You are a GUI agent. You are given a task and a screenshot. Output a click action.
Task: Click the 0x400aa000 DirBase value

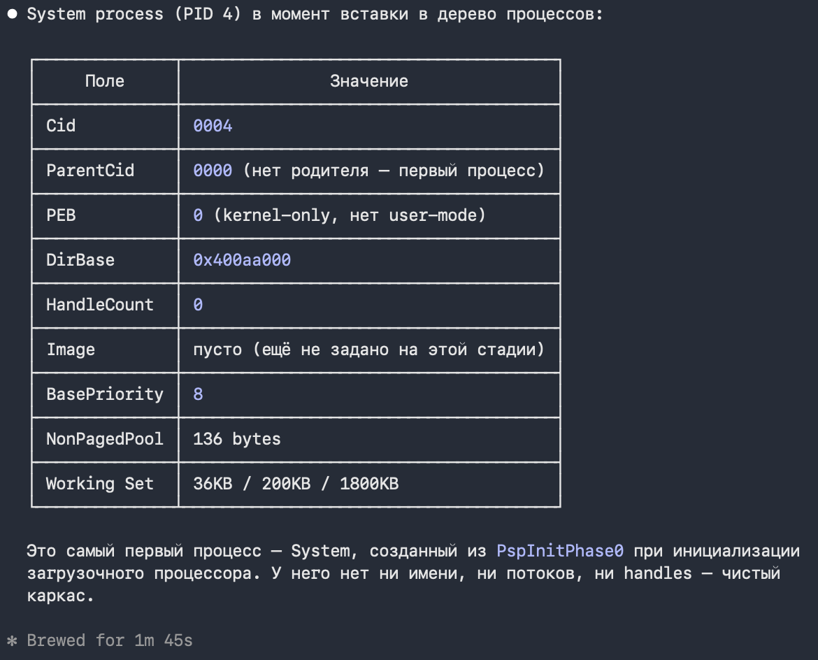(242, 260)
